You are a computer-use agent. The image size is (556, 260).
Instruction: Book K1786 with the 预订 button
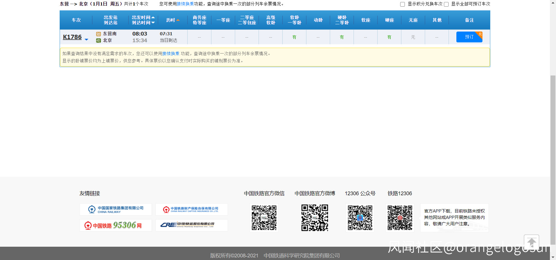pyautogui.click(x=469, y=37)
